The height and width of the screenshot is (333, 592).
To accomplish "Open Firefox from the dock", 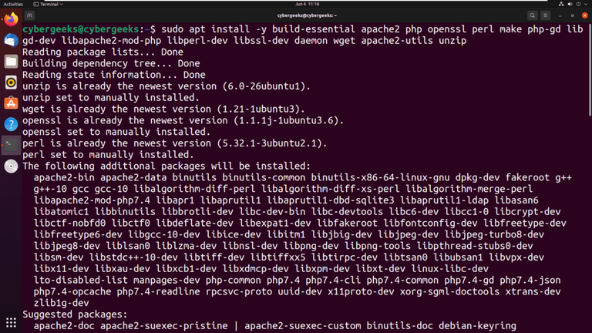I will click(11, 19).
